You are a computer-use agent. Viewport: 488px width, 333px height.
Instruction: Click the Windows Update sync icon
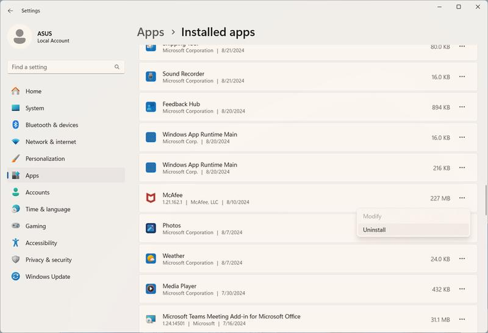pyautogui.click(x=16, y=276)
